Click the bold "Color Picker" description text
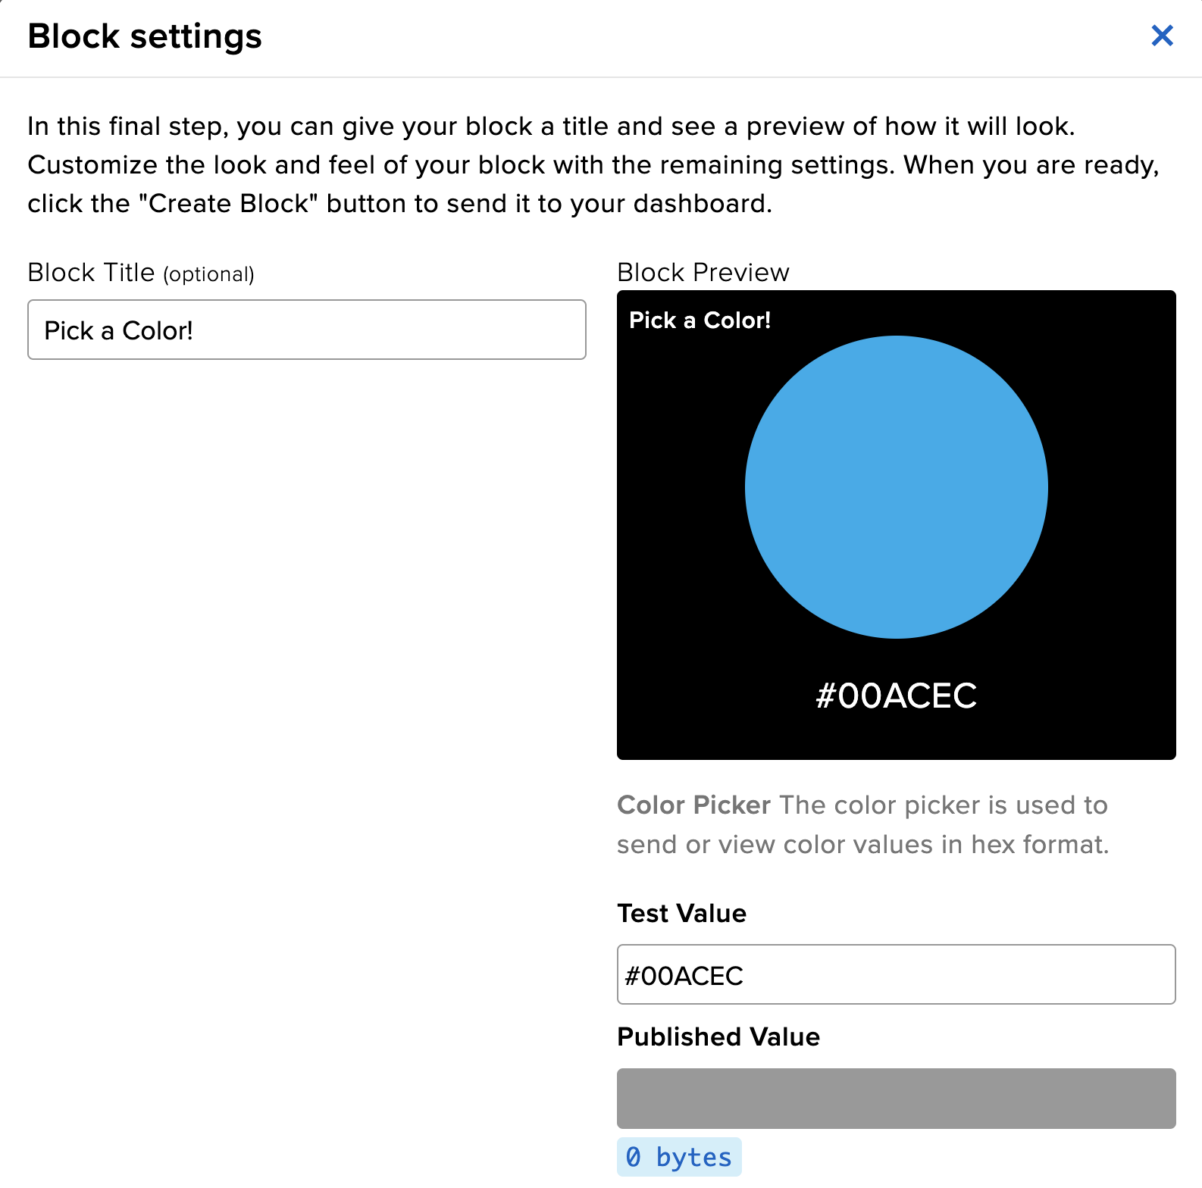 [693, 805]
